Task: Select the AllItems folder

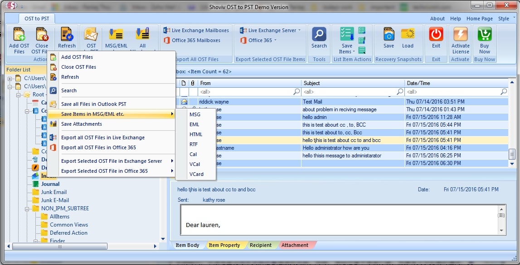Action: click(60, 217)
